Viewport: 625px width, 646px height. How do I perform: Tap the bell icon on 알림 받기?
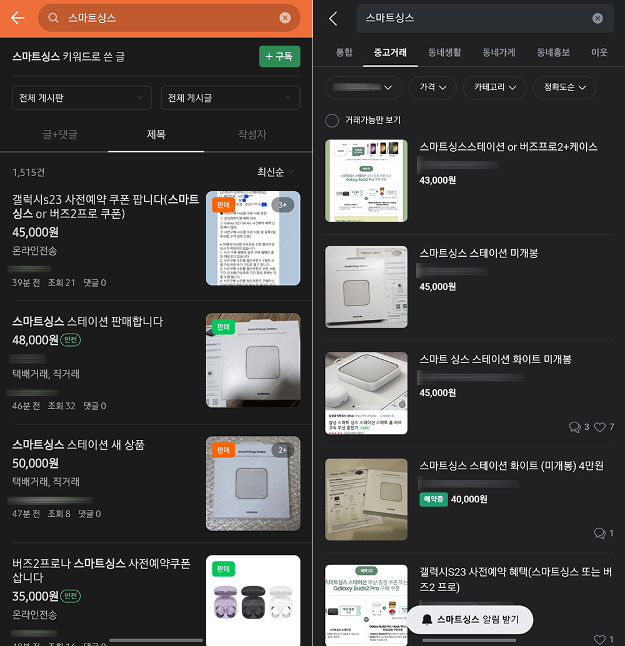click(427, 619)
